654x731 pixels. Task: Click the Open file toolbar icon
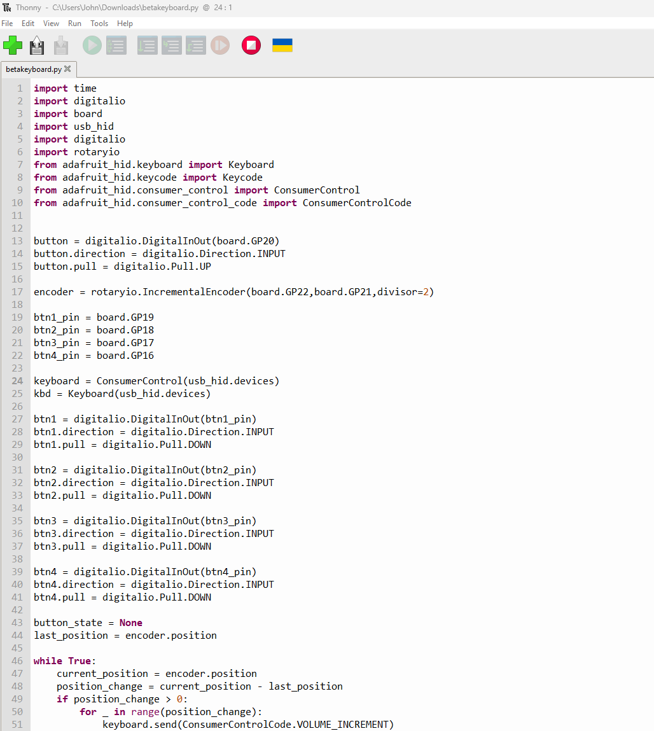point(37,46)
